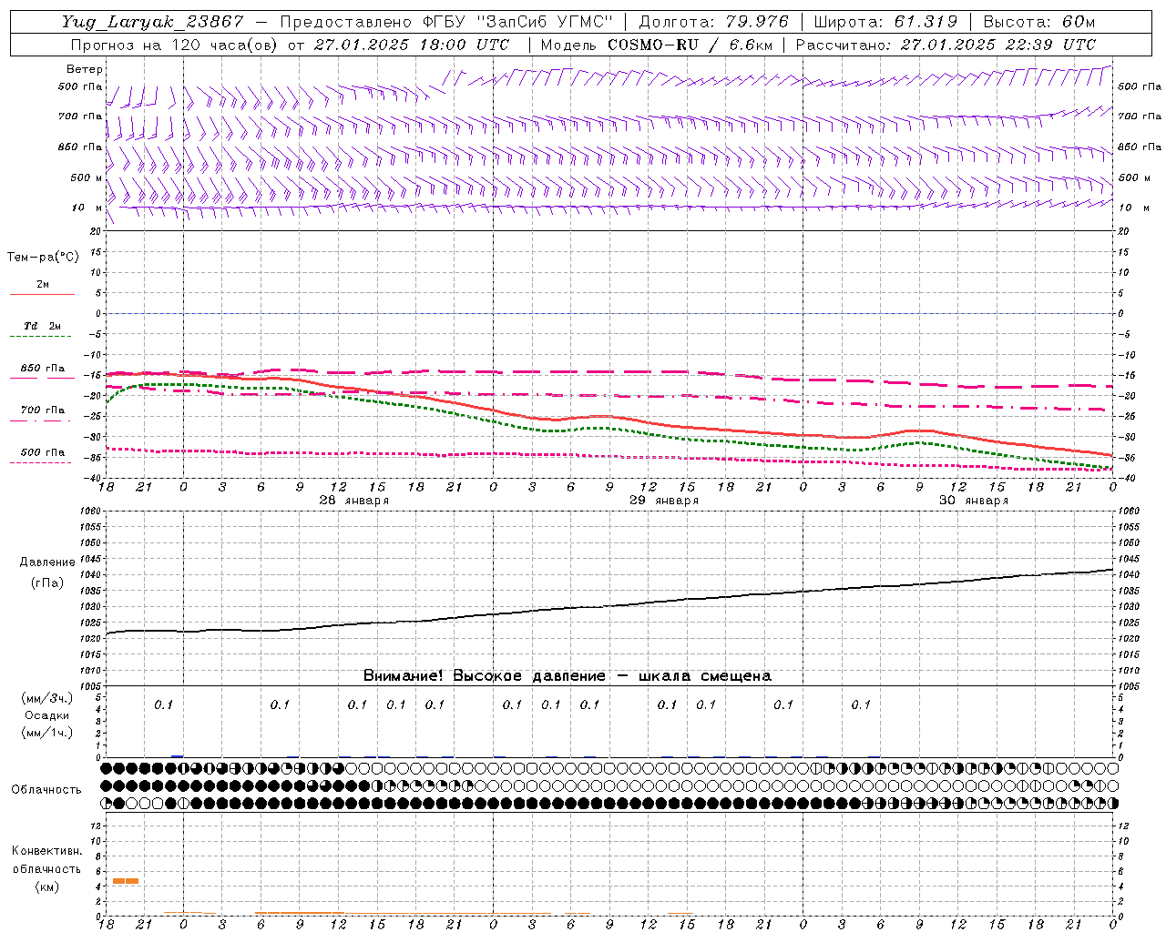Click the "30 января" date label
This screenshot has height=932, width=1166.
point(974,501)
